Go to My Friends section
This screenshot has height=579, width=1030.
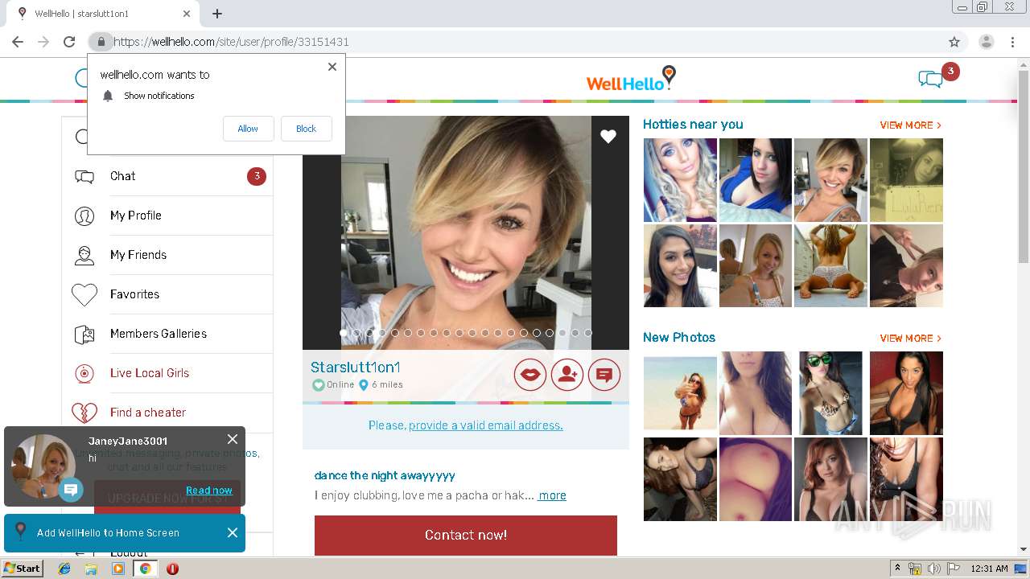[x=138, y=255]
